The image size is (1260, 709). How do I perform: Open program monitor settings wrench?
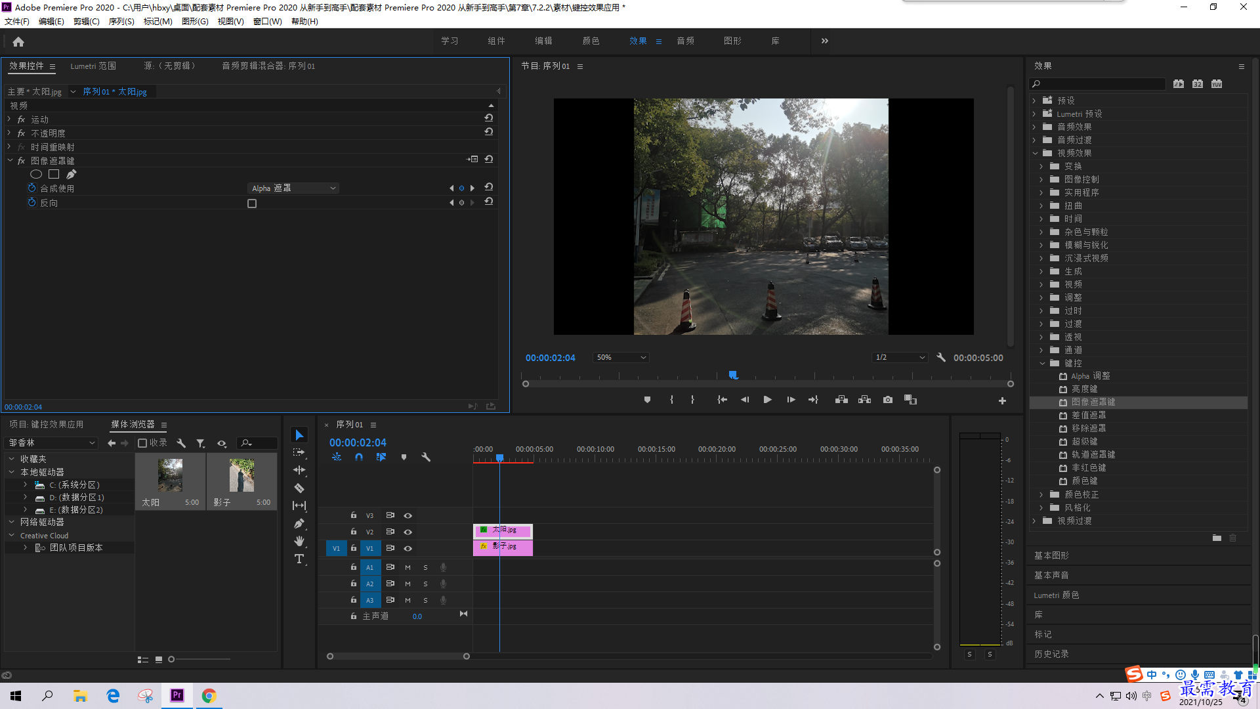coord(941,358)
